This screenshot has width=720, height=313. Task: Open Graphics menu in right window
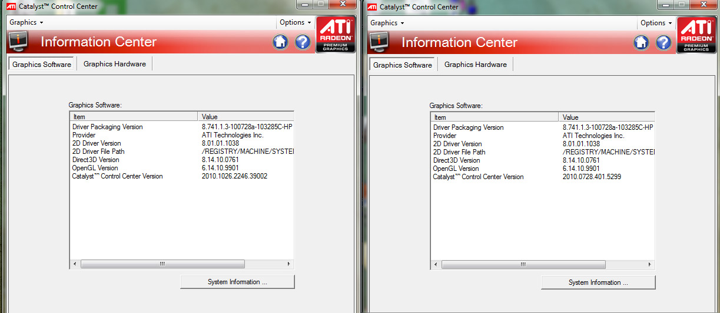point(387,23)
